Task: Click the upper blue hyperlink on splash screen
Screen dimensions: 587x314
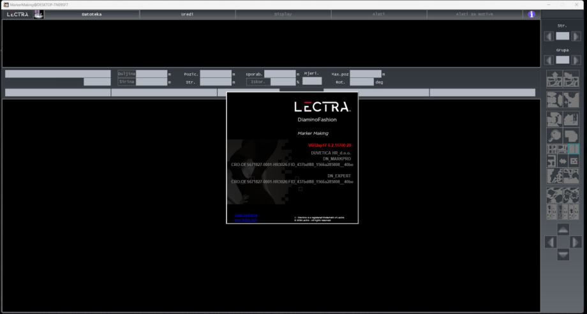Action: click(246, 215)
